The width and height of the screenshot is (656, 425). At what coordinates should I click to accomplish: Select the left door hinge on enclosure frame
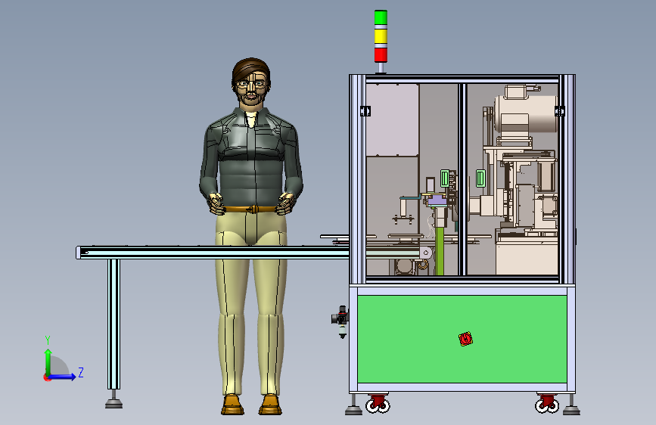tap(365, 111)
